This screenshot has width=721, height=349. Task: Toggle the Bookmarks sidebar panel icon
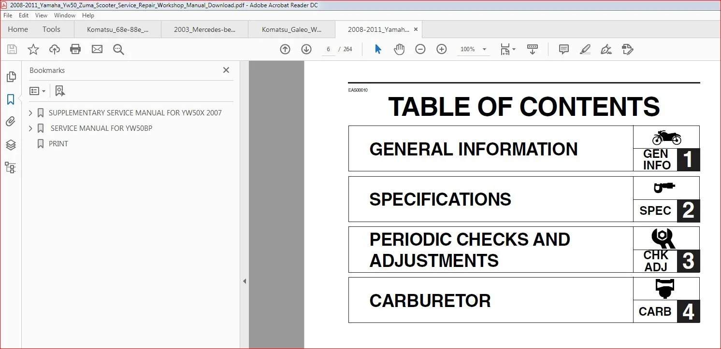[x=10, y=99]
